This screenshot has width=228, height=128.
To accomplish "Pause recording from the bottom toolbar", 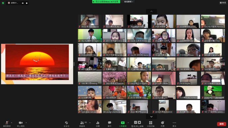I will coord(135,123).
